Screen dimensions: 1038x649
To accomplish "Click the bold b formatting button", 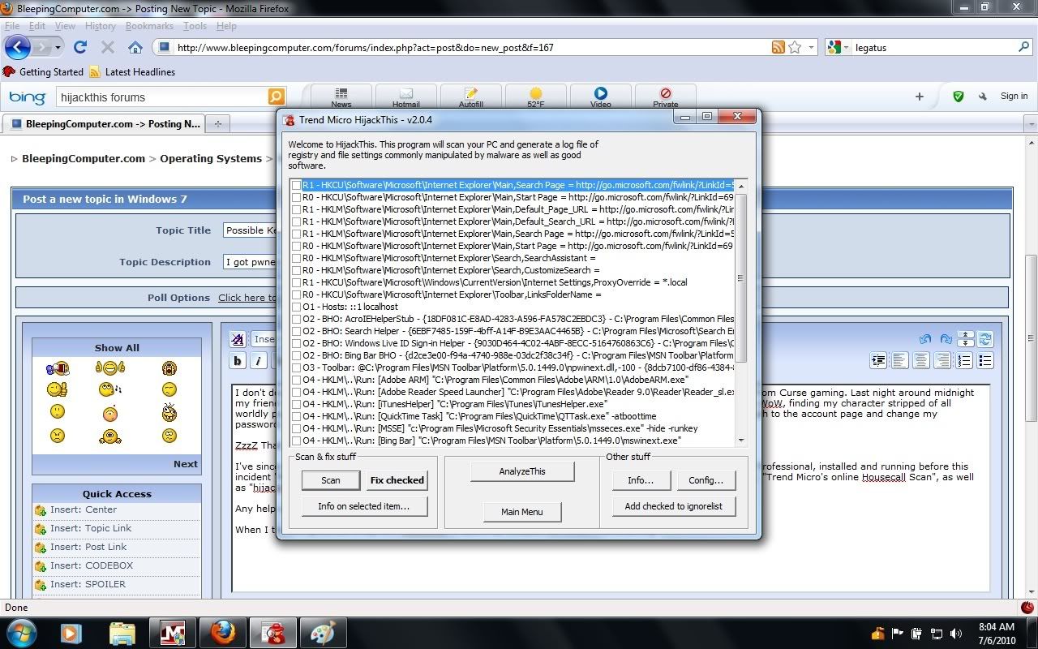I will (x=238, y=361).
